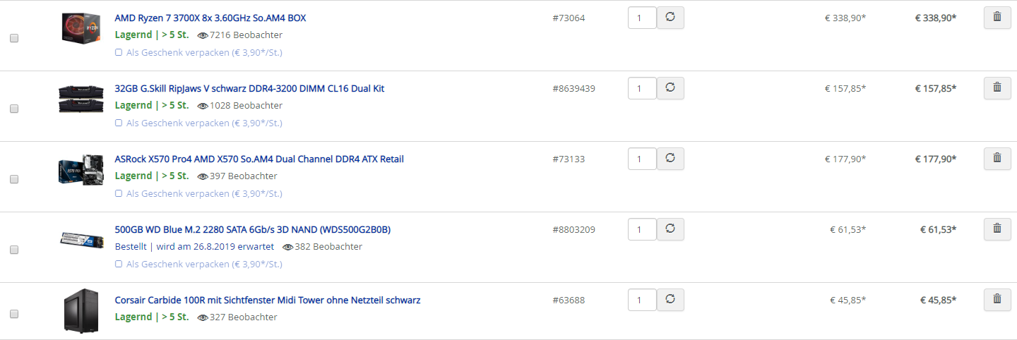Update quantity for Corsair Carbide 100R
1017x340 pixels.
click(x=670, y=300)
